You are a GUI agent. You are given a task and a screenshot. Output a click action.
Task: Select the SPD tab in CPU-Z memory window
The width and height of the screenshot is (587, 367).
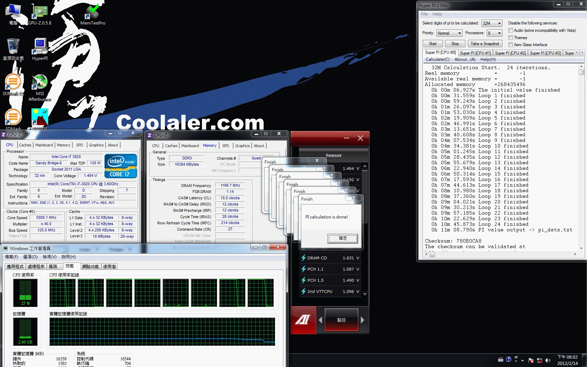coord(226,146)
